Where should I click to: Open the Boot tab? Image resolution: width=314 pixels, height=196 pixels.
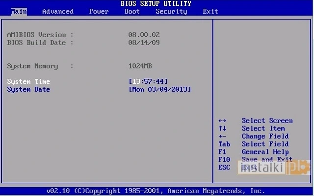(132, 11)
